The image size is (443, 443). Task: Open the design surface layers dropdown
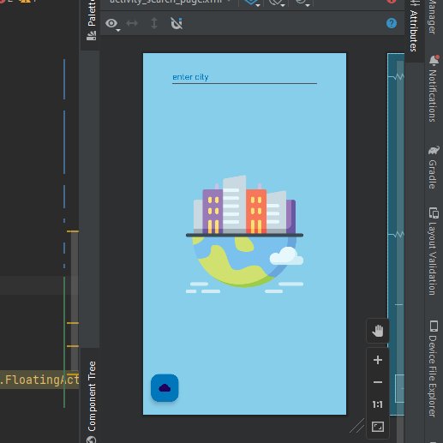pyautogui.click(x=253, y=3)
